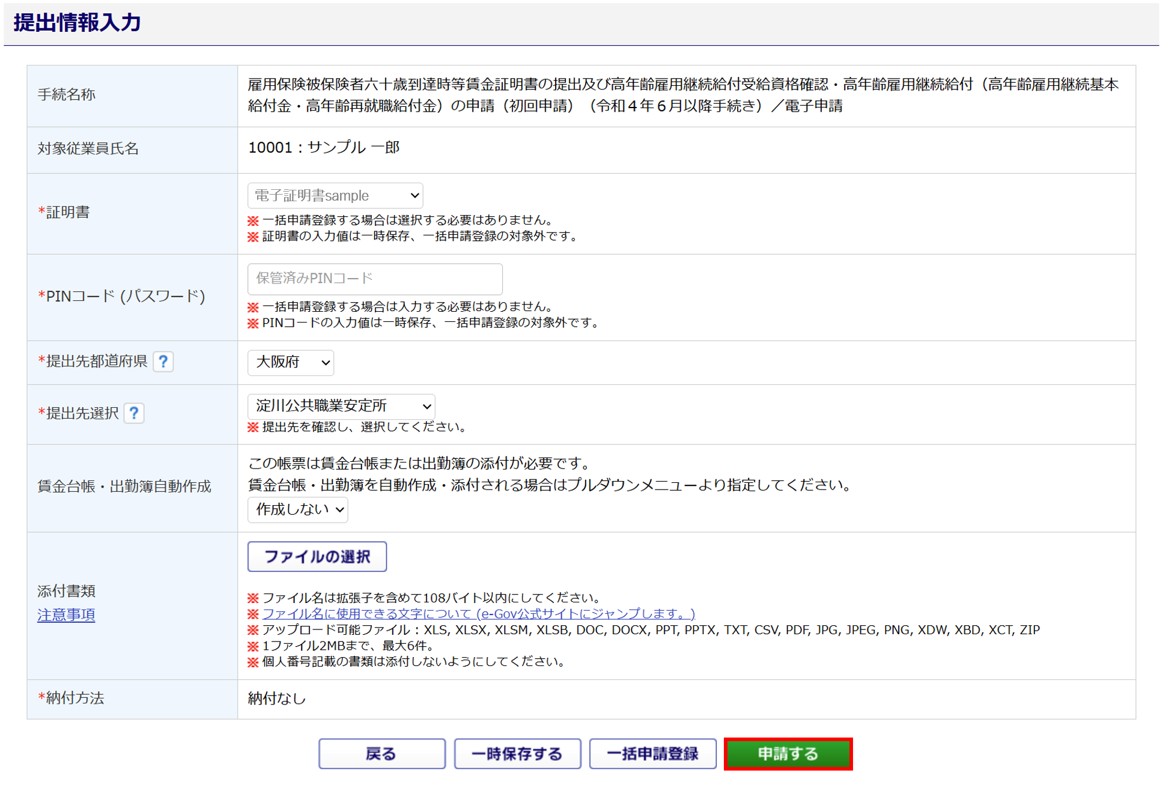This screenshot has height=797, width=1163.
Task: Submit with the green 申請する button
Action: click(x=788, y=754)
